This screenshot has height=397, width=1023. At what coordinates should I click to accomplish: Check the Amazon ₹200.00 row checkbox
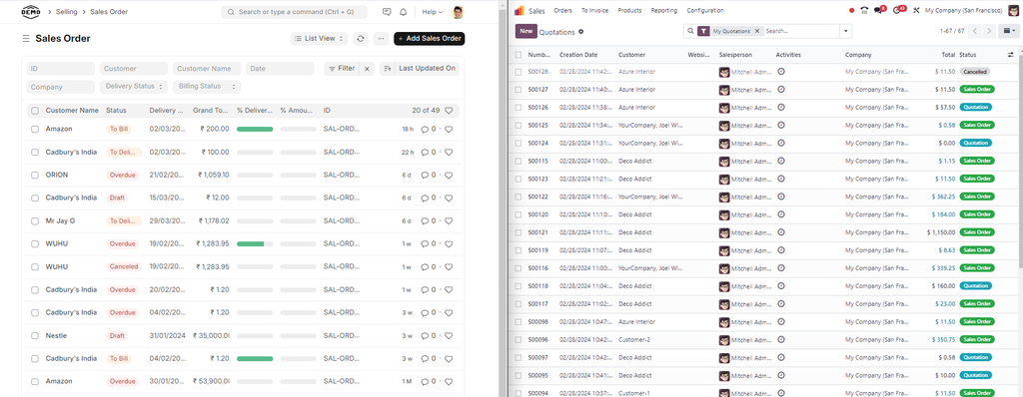(35, 129)
